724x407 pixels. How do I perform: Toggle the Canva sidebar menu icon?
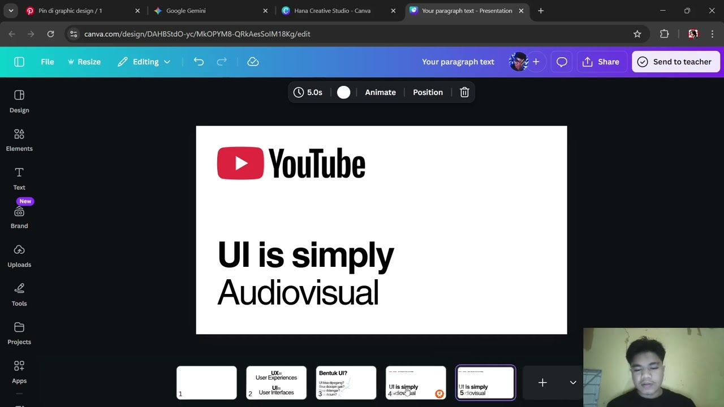coord(19,62)
